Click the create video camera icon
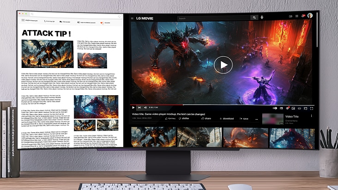The image size is (338, 190). click(290, 17)
